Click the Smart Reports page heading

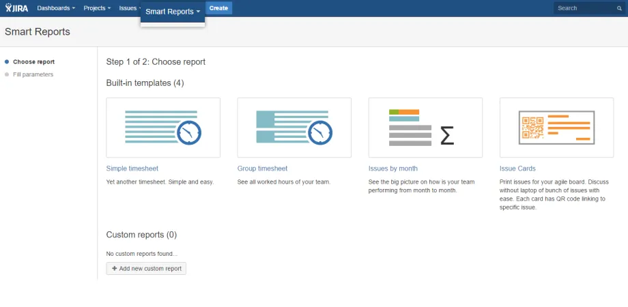[x=38, y=32]
